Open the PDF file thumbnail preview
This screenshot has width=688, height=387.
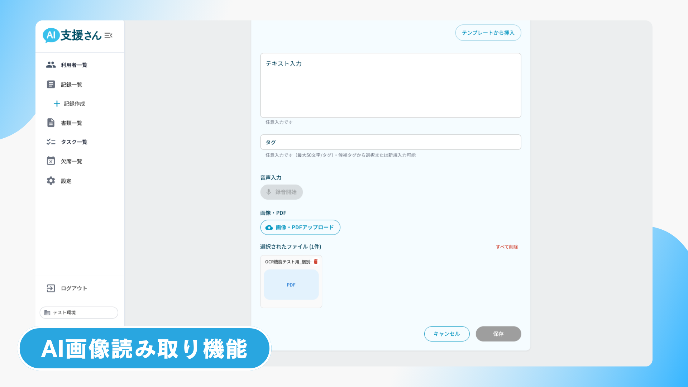pos(291,285)
